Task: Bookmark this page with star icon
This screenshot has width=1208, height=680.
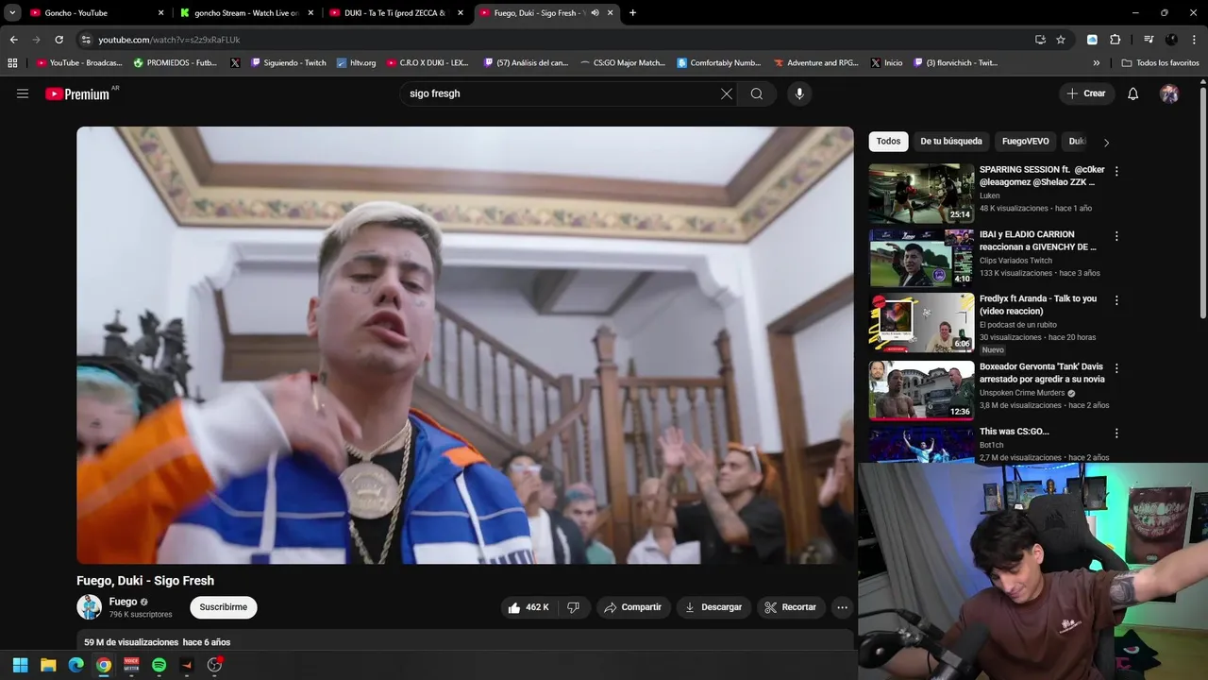Action: tap(1061, 40)
